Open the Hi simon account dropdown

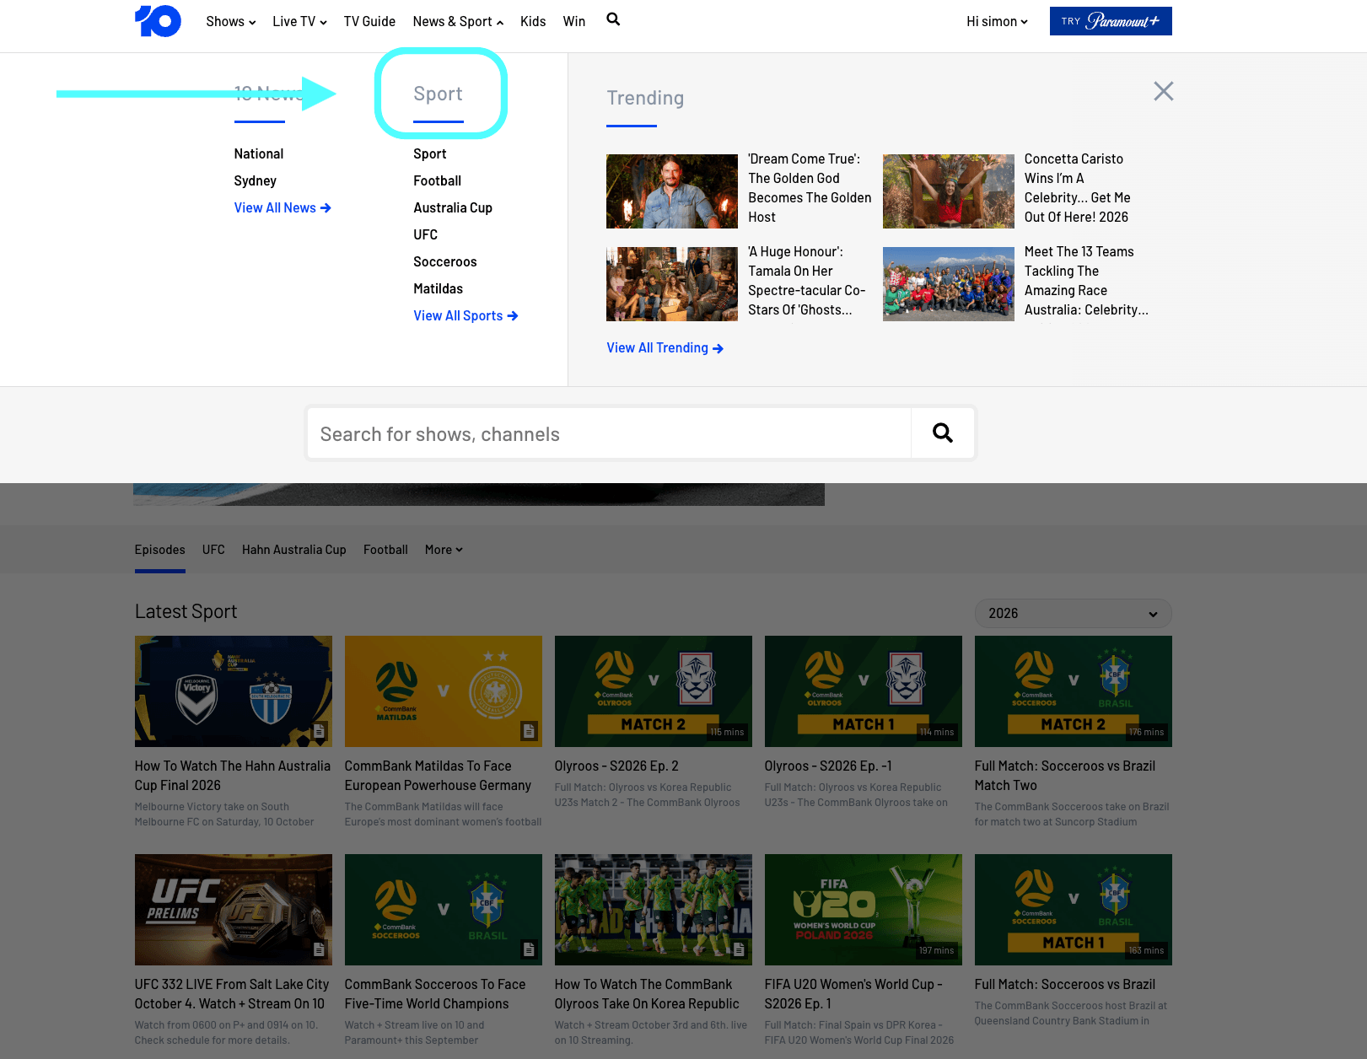pyautogui.click(x=997, y=22)
